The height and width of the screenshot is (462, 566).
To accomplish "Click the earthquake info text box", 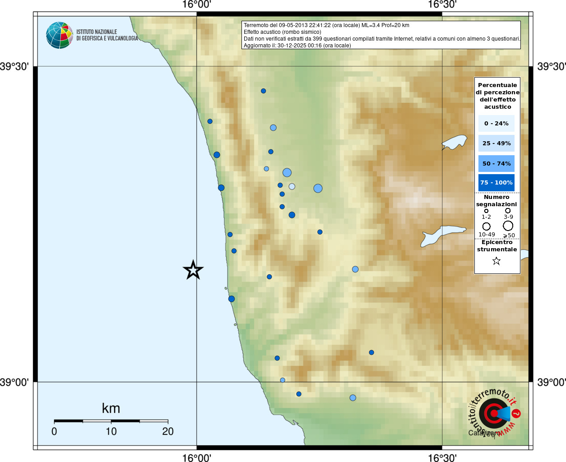I will (x=381, y=35).
